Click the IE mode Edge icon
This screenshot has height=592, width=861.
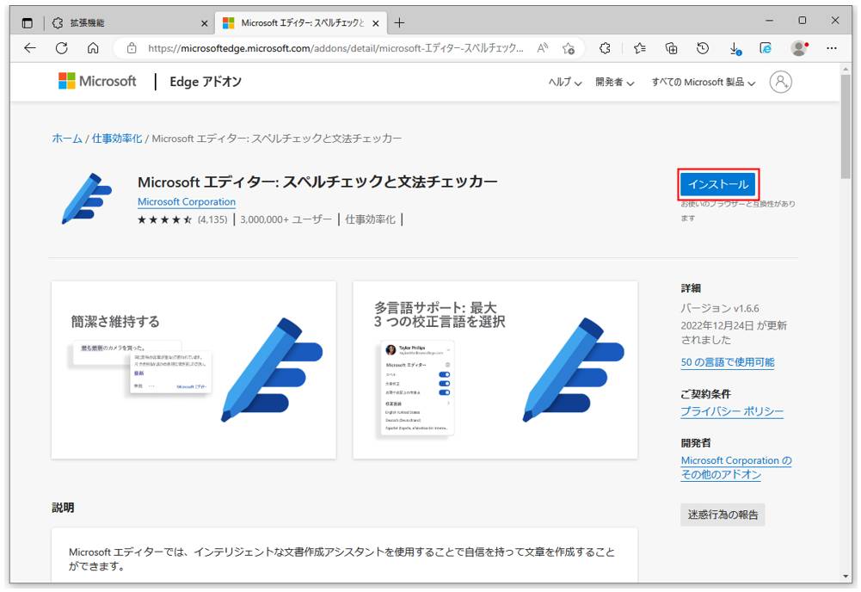[766, 48]
